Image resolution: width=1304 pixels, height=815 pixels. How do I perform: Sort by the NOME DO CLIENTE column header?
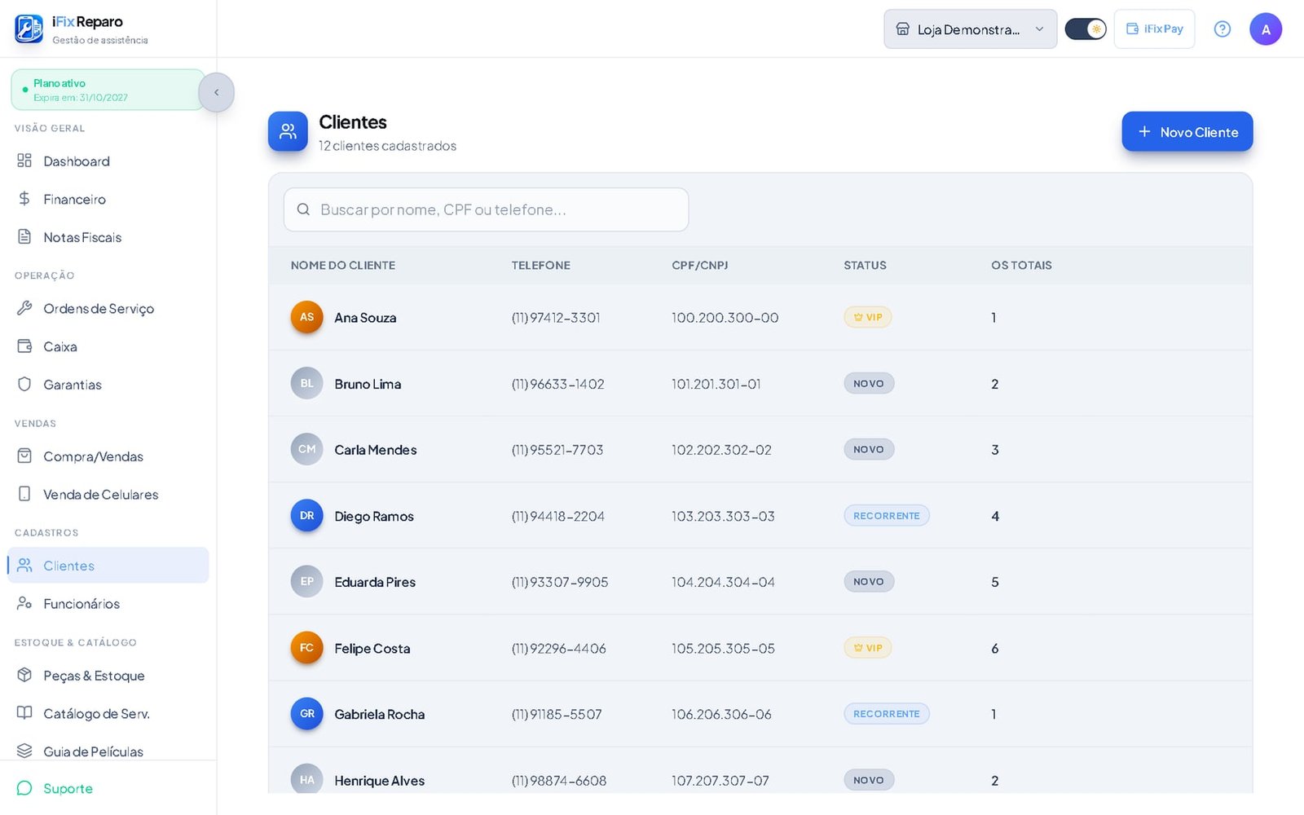343,266
